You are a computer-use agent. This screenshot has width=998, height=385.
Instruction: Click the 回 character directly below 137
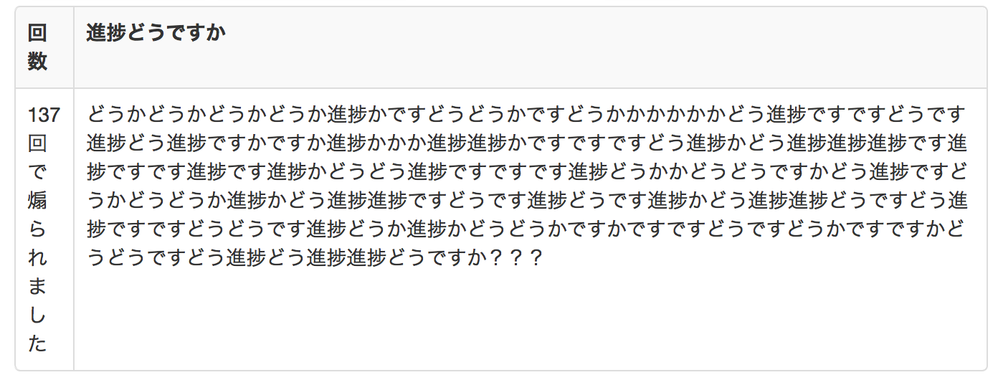(x=37, y=143)
